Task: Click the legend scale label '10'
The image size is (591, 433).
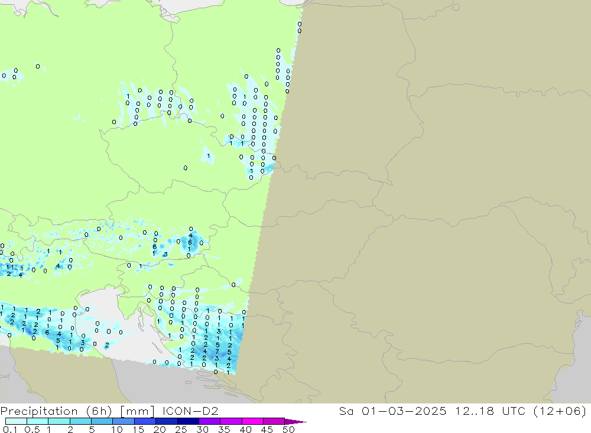Action: tap(117, 429)
